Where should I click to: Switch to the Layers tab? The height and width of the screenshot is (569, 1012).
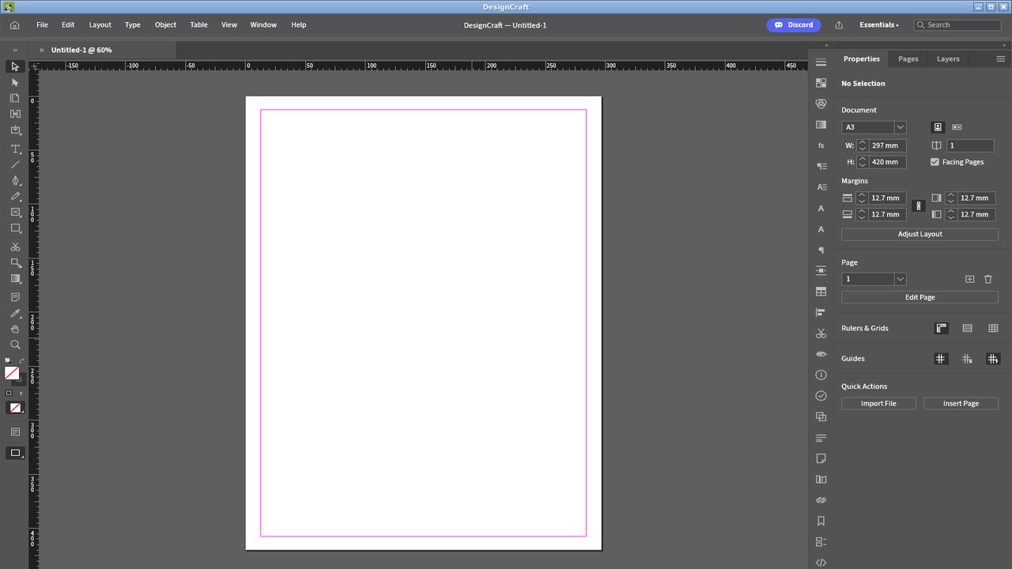[948, 58]
